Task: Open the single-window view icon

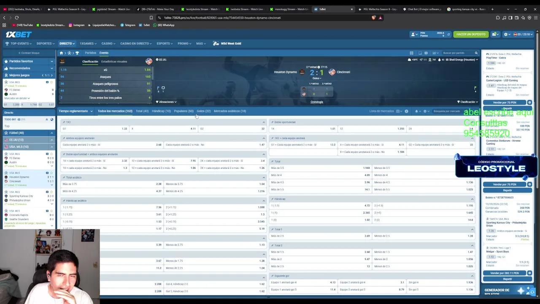Action: (x=420, y=53)
